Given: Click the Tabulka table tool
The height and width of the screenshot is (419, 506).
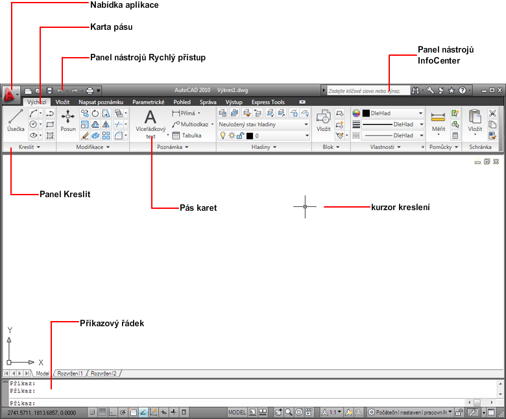Looking at the screenshot, I should click(187, 136).
